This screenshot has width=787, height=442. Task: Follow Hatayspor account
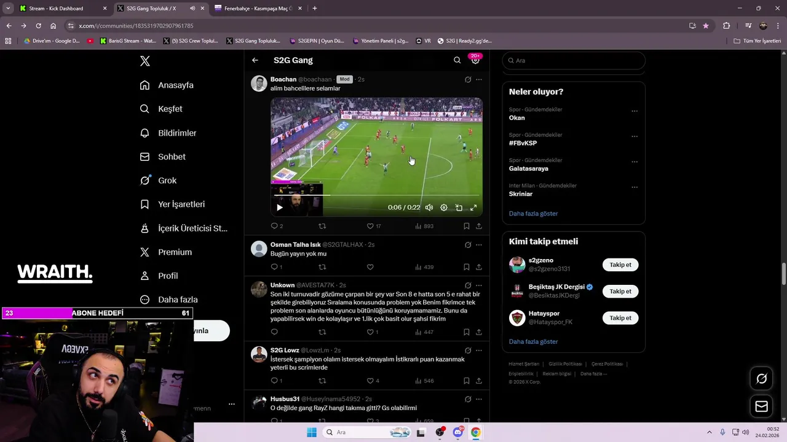click(620, 318)
